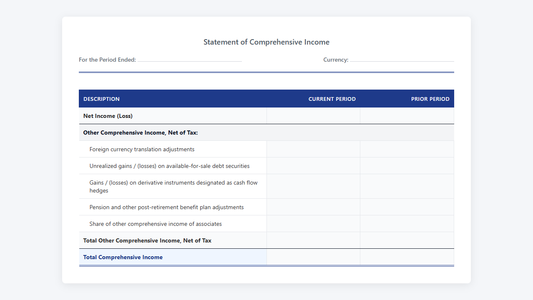533x300 pixels.
Task: Click 'Pension and other post-retirement benefit' label
Action: coord(166,207)
